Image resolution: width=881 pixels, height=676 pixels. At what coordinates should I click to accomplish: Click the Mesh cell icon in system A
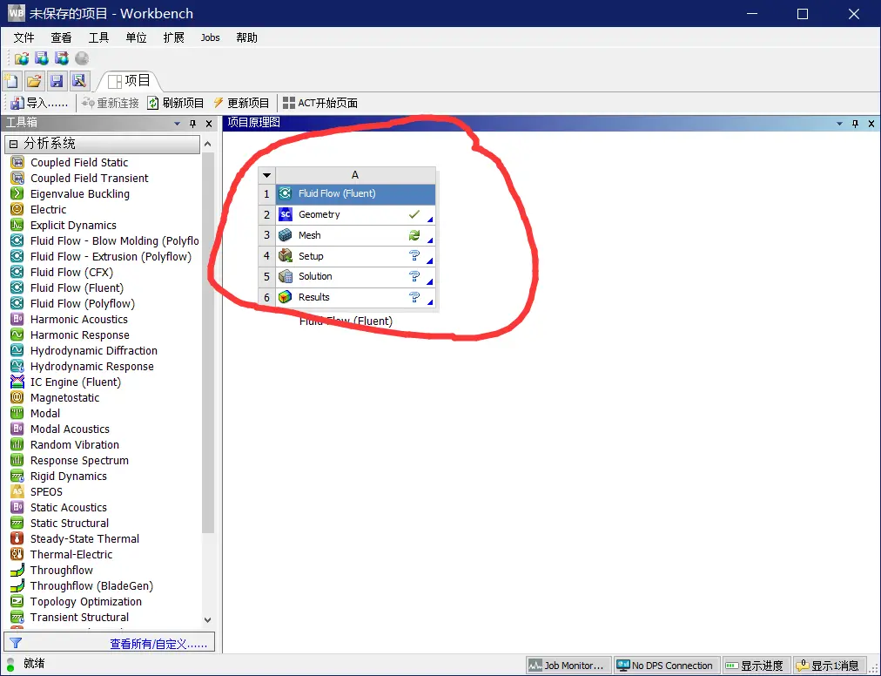click(286, 235)
